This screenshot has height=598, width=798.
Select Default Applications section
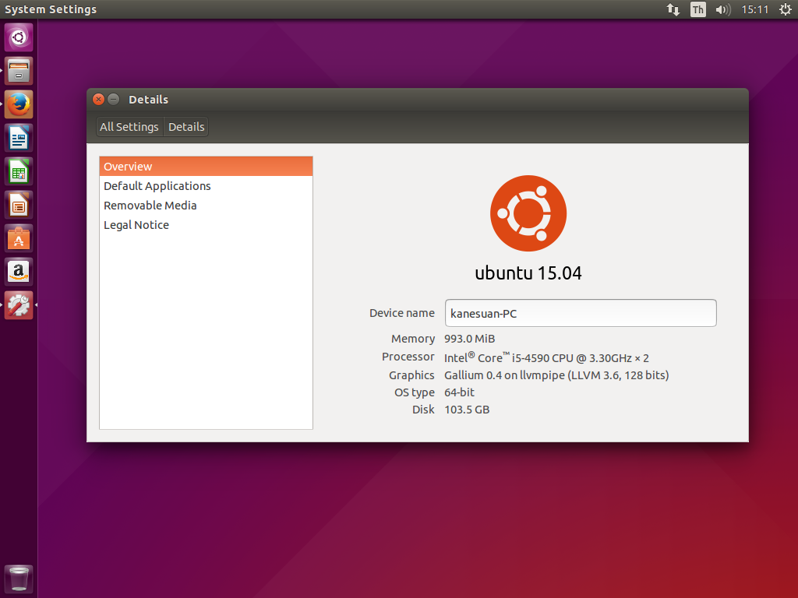point(206,186)
